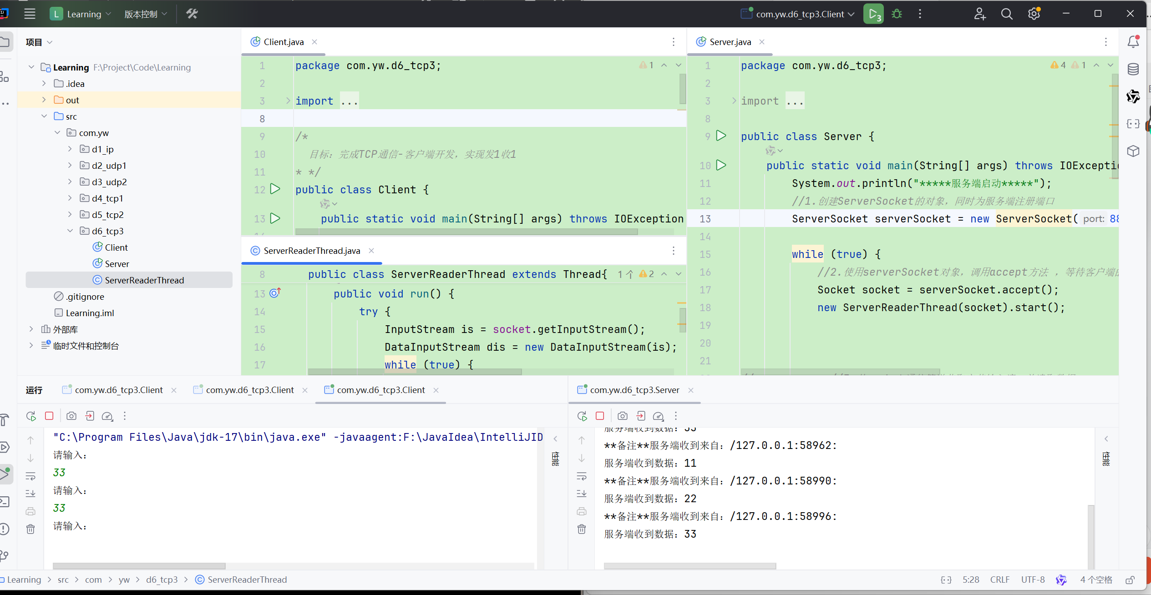1151x595 pixels.
Task: Collapse the d6_tcp3 package node
Action: click(x=70, y=231)
